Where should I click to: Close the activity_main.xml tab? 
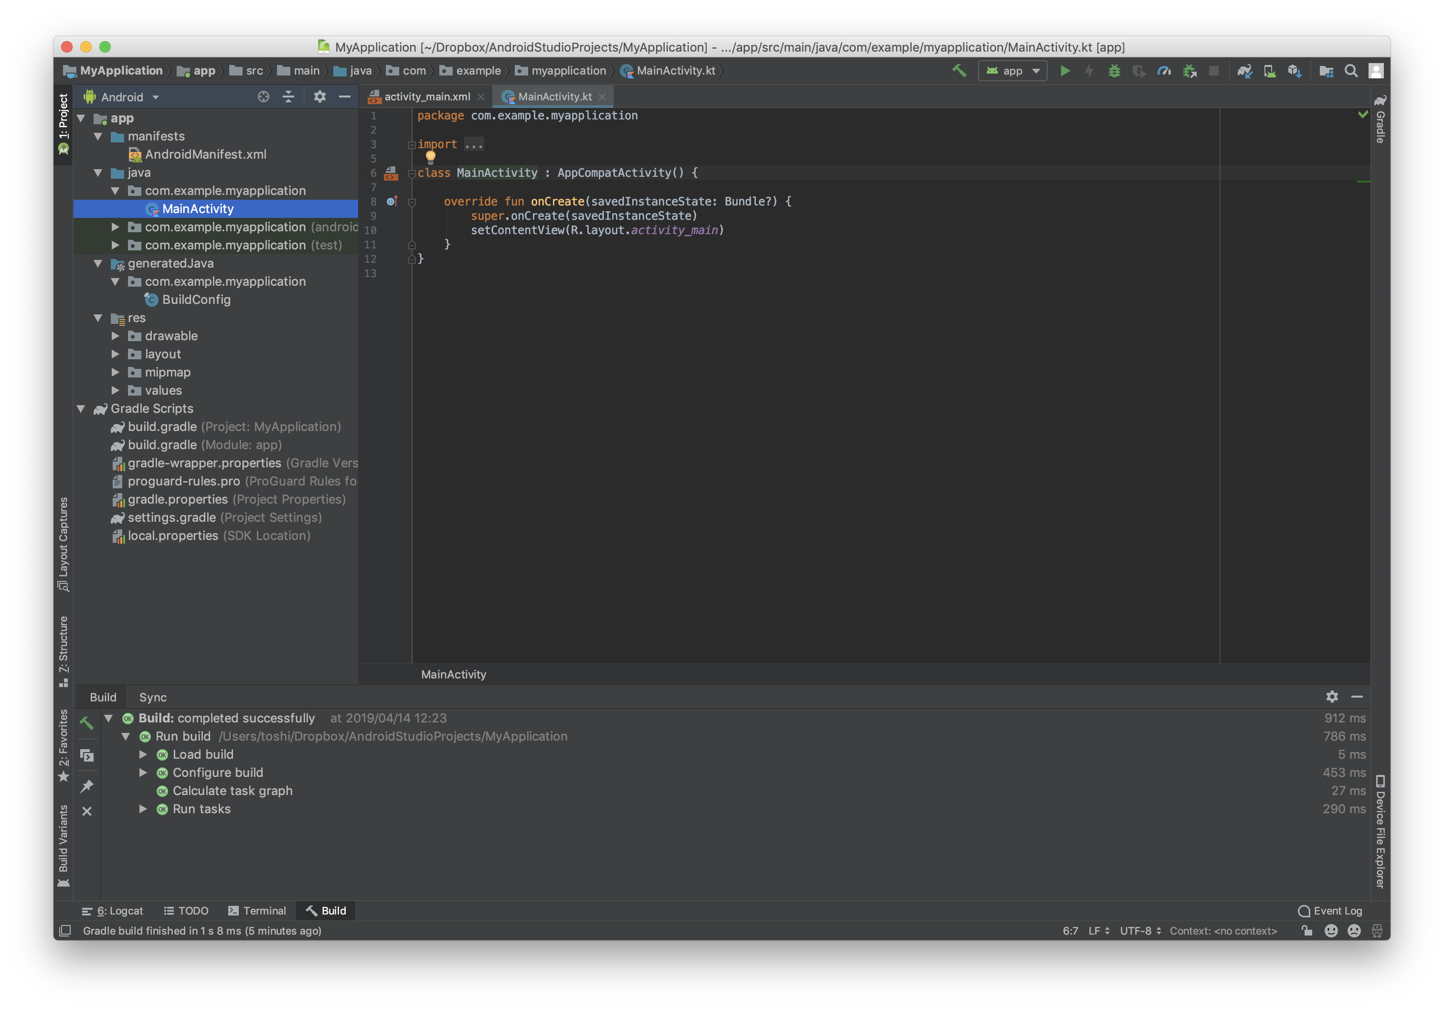click(481, 97)
